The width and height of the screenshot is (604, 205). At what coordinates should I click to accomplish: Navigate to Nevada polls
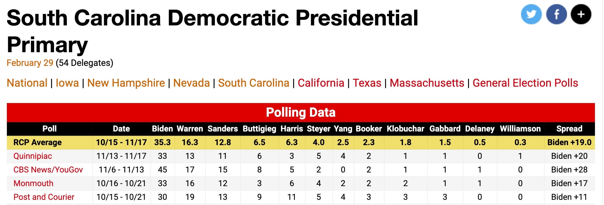(x=191, y=83)
